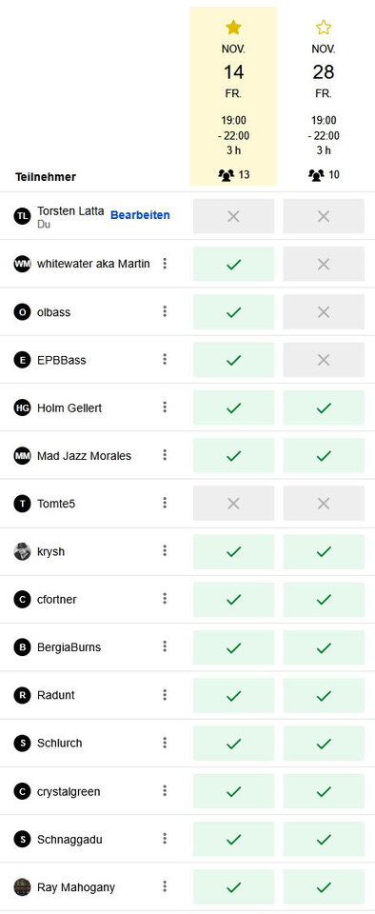375x914 pixels.
Task: Click Torsten Latta's TL avatar
Action: [x=22, y=216]
